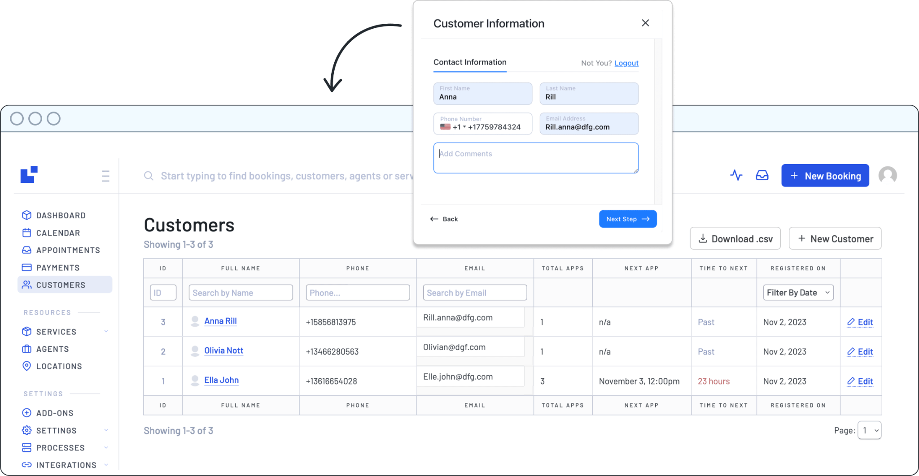Select Customers in the sidebar
Viewport: 919px width, 476px height.
pyautogui.click(x=65, y=285)
